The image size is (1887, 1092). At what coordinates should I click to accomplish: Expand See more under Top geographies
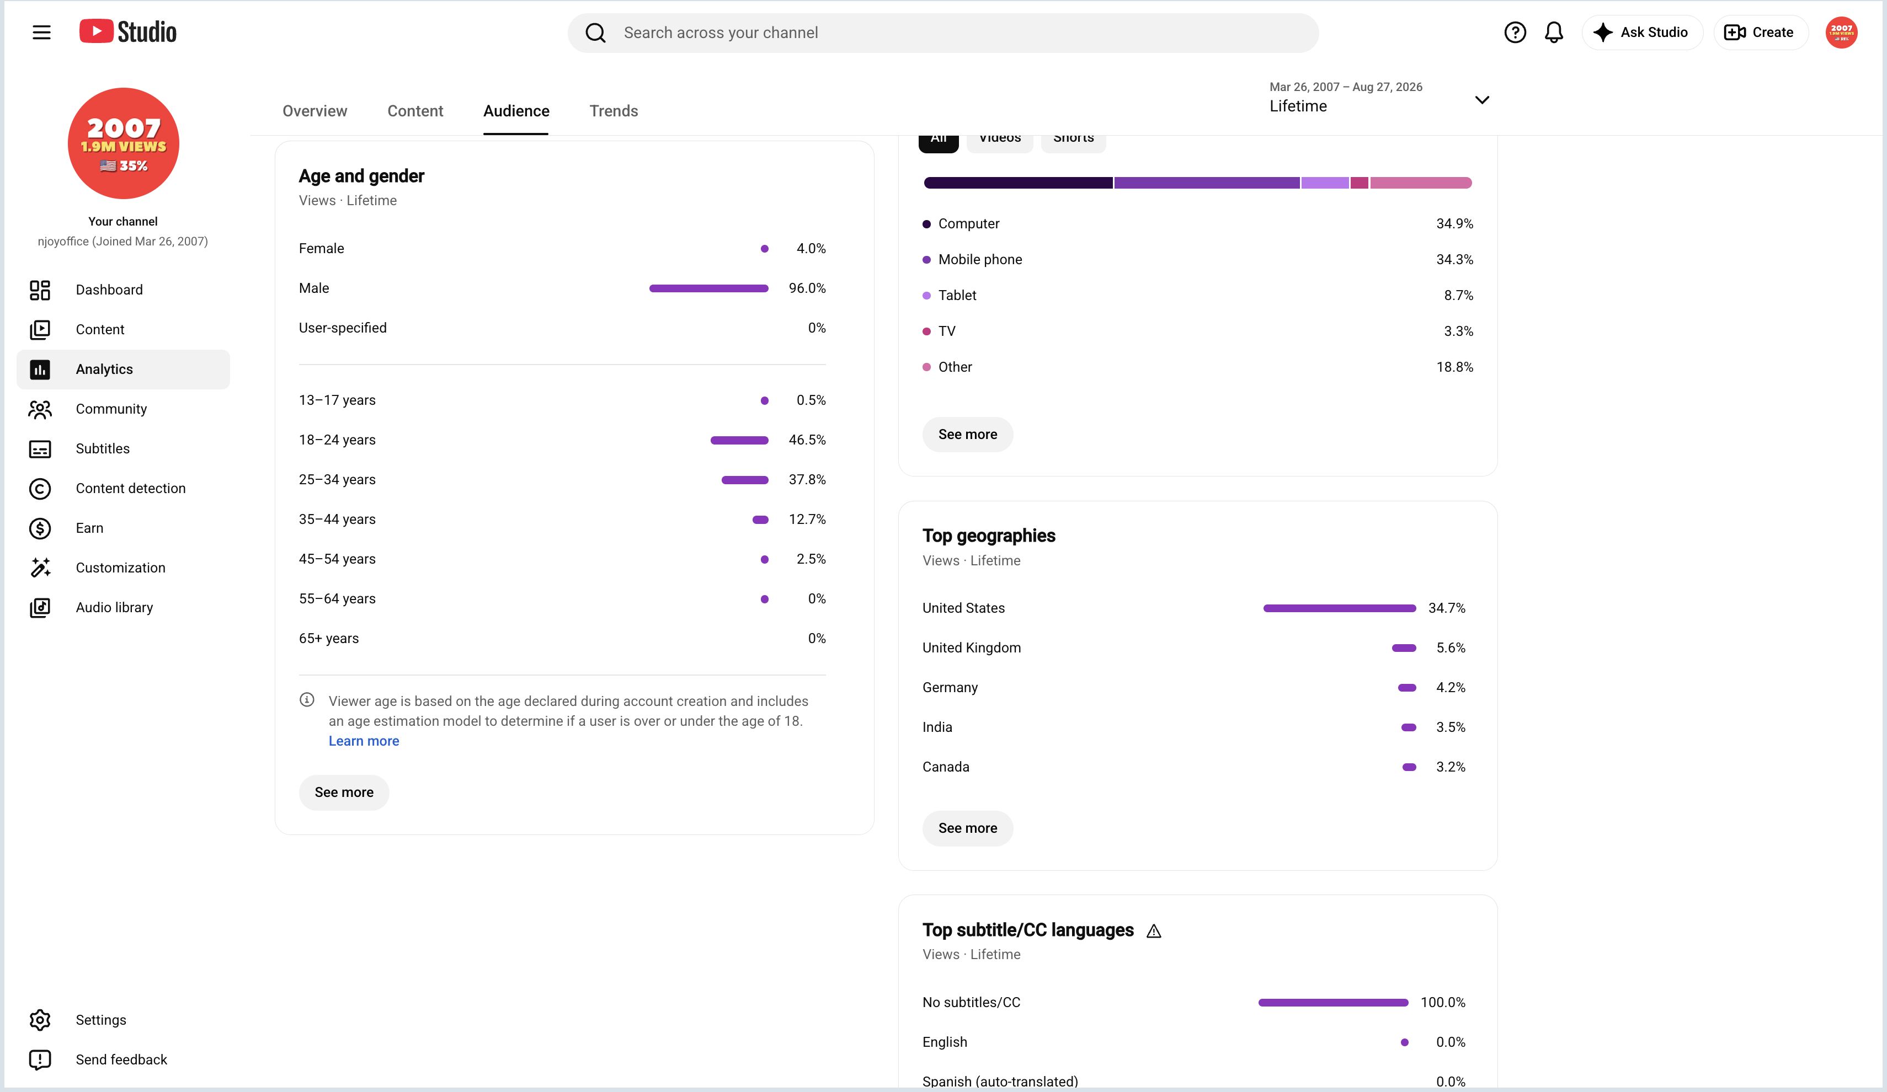point(967,828)
